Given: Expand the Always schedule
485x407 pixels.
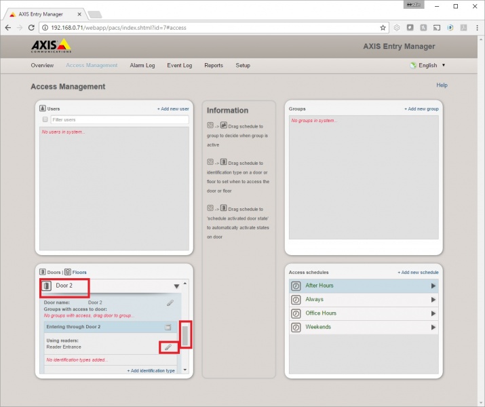Looking at the screenshot, I should 433,300.
